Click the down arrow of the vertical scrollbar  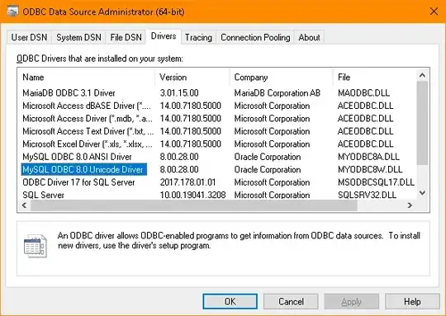(x=422, y=193)
